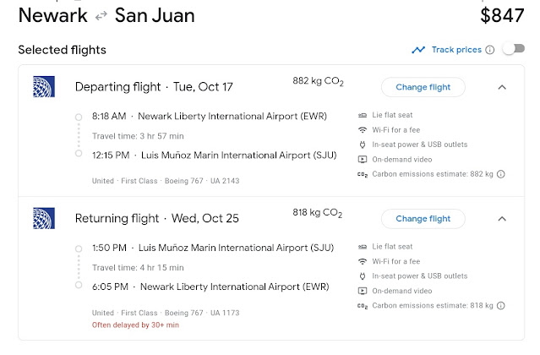Collapse the departing flight details
540x355 pixels.
click(x=501, y=87)
